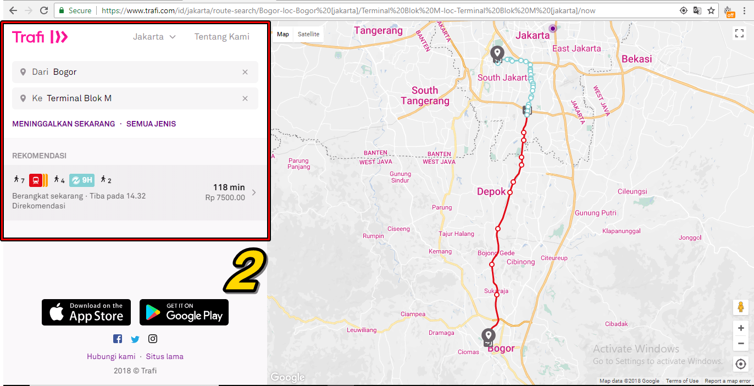Zoom in the map with plus button
The width and height of the screenshot is (754, 386).
(x=741, y=328)
